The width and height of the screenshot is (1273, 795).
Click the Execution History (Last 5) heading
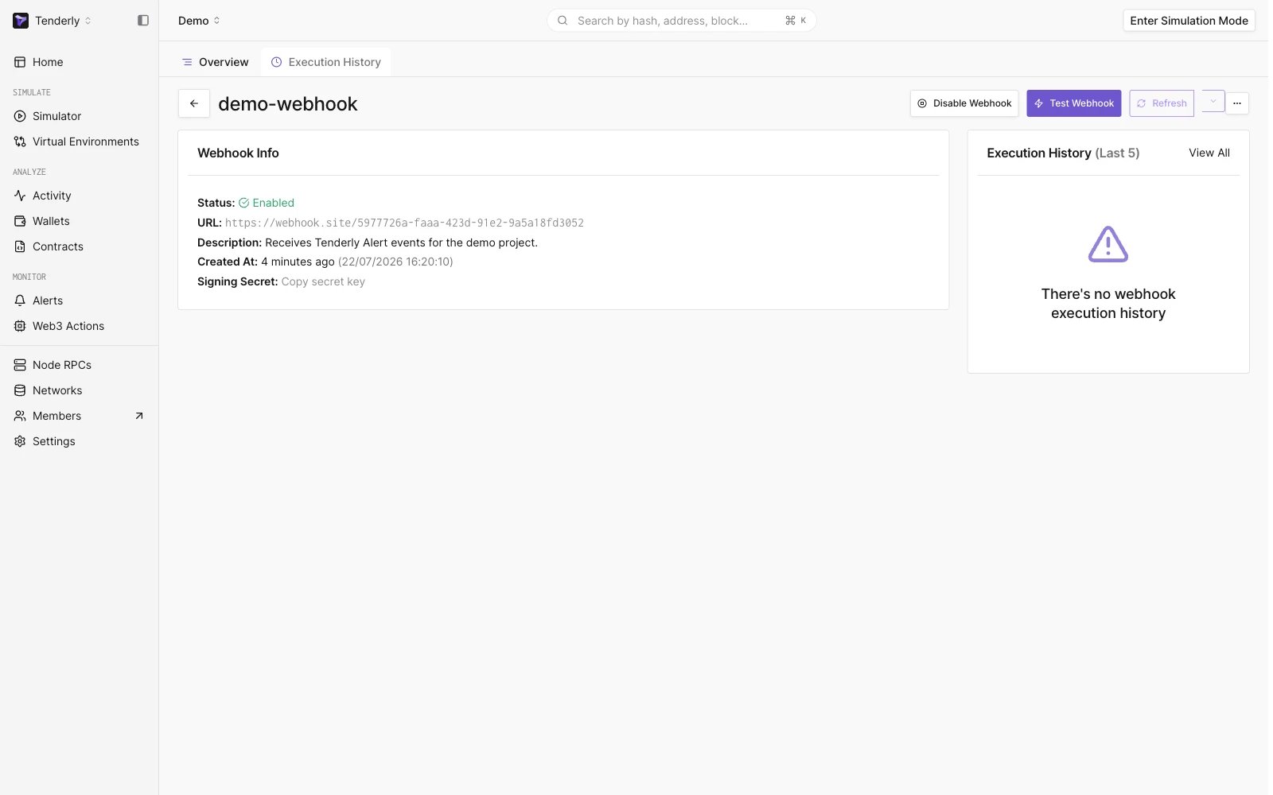tap(1063, 153)
